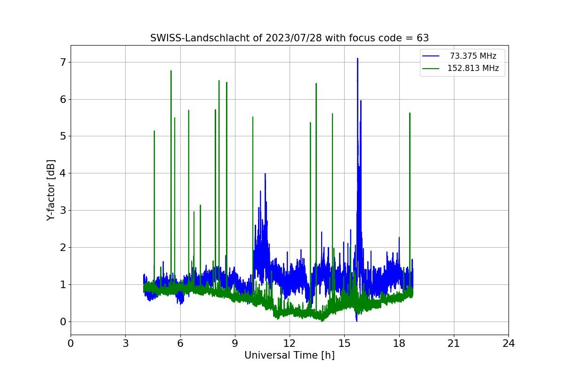Click x-axis tick label 15
The width and height of the screenshot is (565, 376).
click(x=344, y=344)
